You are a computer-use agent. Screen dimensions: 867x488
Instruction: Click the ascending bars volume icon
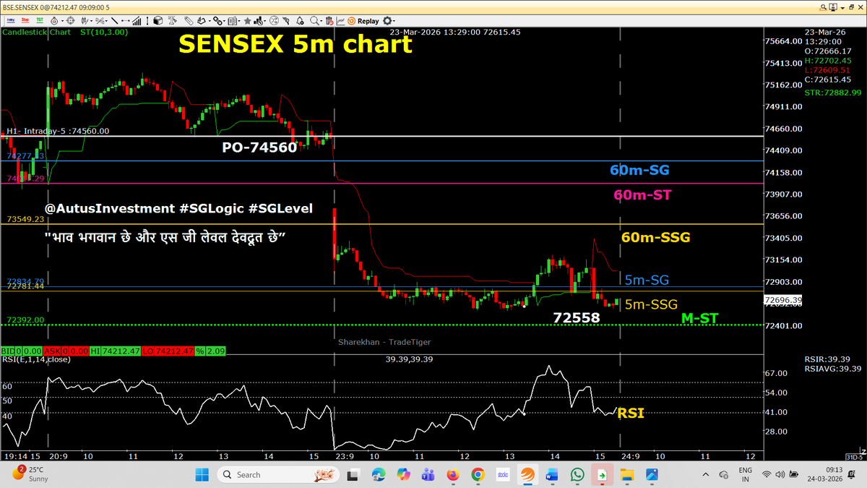click(x=137, y=21)
